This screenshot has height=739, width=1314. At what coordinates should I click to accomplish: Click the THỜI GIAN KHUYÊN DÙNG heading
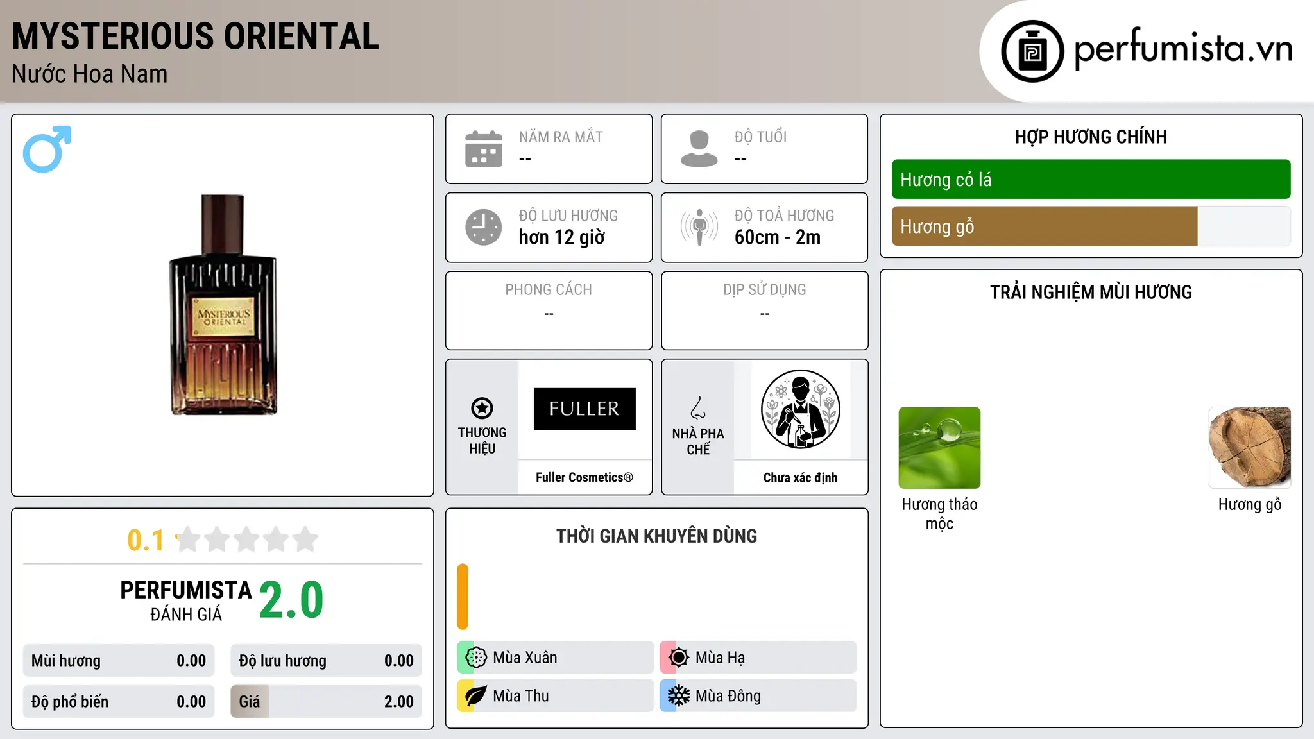(656, 536)
